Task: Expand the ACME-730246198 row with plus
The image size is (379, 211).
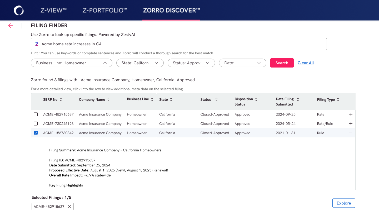Action: click(x=351, y=124)
